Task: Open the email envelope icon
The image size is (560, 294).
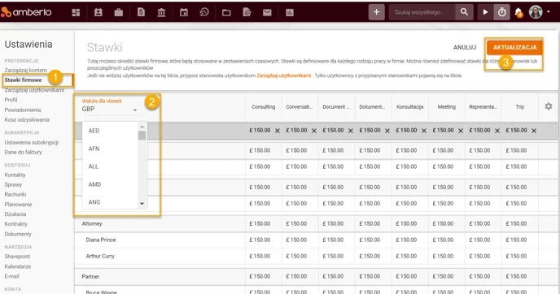Action: (x=267, y=12)
